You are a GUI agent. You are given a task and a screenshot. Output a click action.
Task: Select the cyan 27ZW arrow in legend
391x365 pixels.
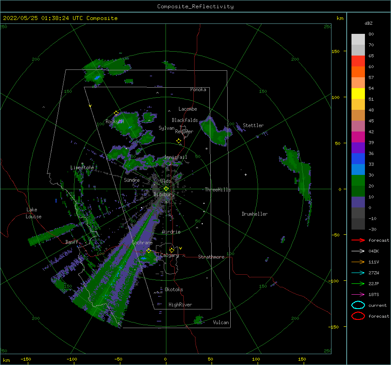[358, 273]
